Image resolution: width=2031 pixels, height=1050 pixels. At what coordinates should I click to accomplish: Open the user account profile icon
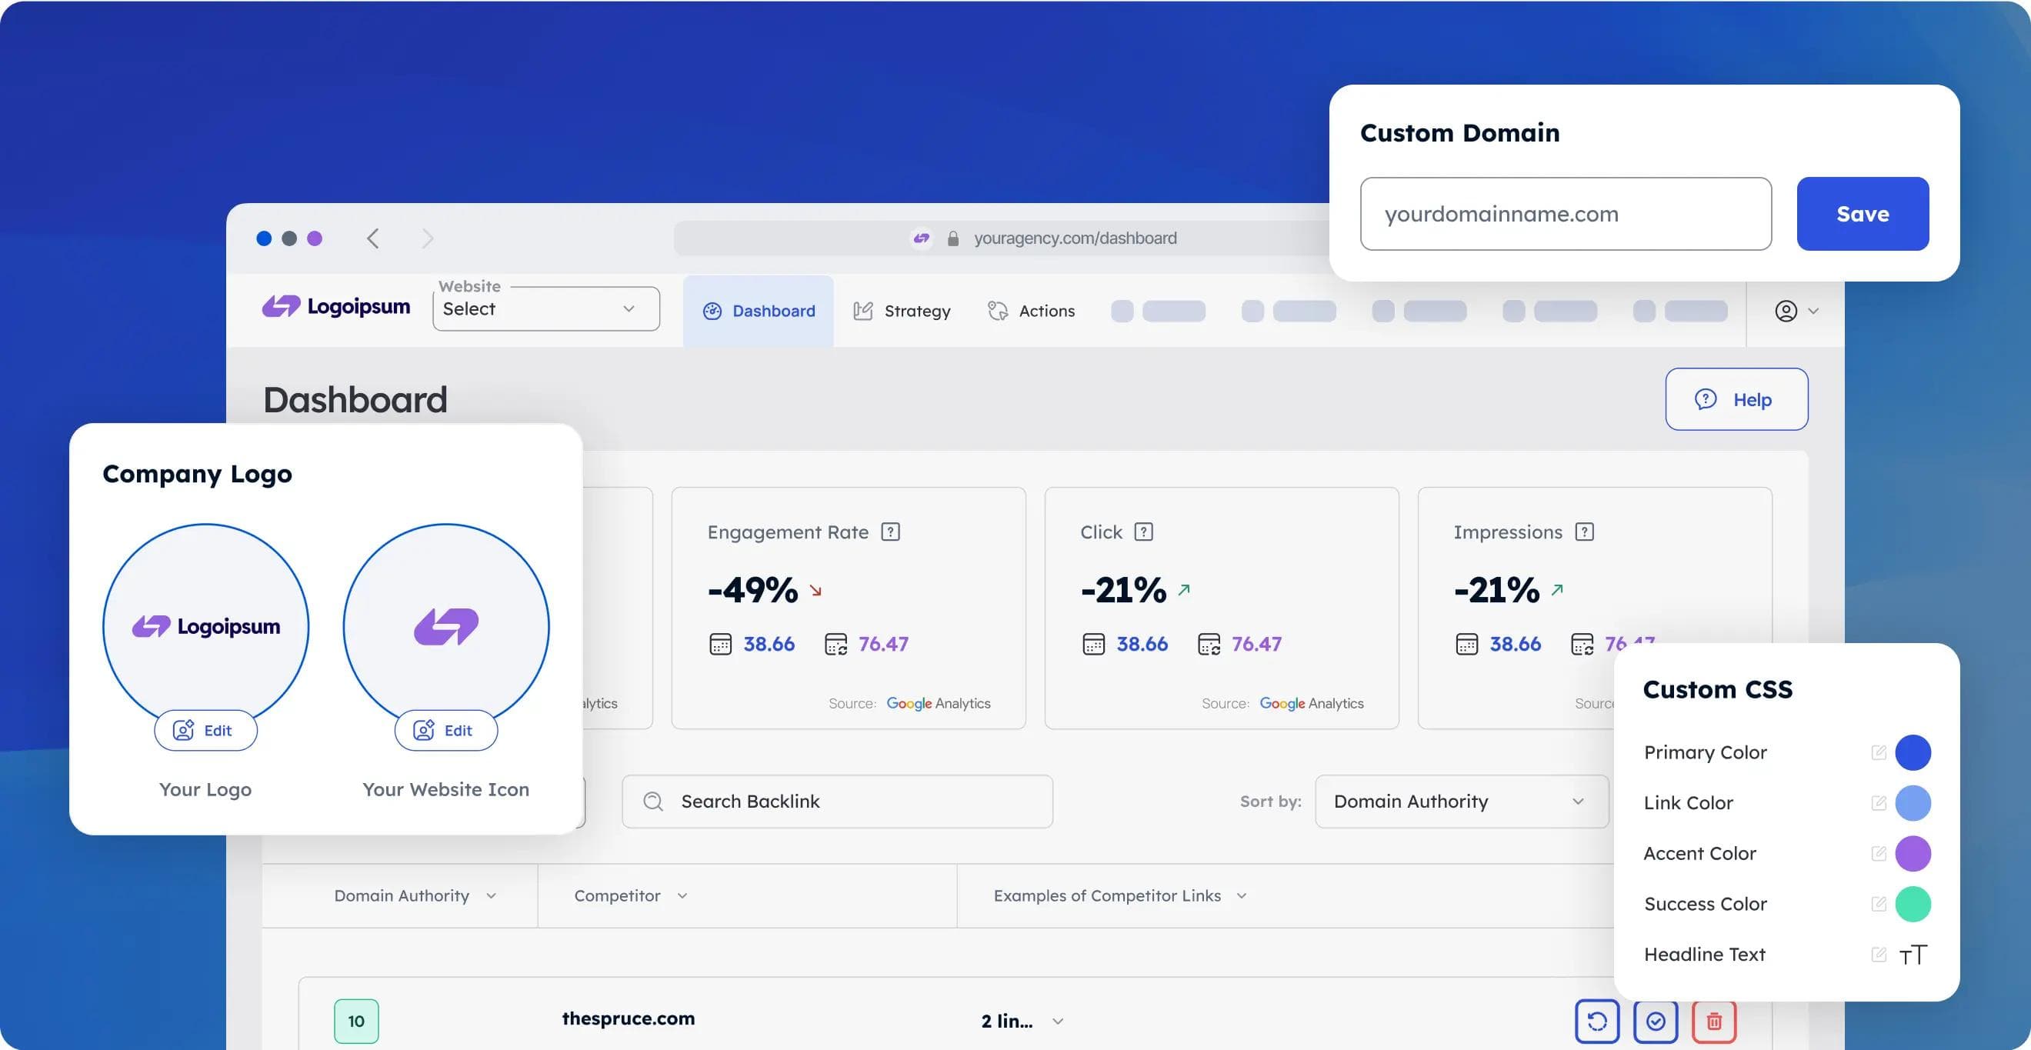click(x=1786, y=312)
